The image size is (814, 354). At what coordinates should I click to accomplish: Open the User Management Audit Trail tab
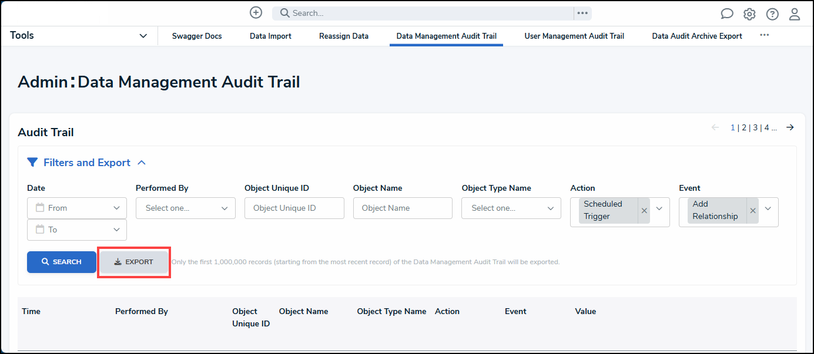574,36
